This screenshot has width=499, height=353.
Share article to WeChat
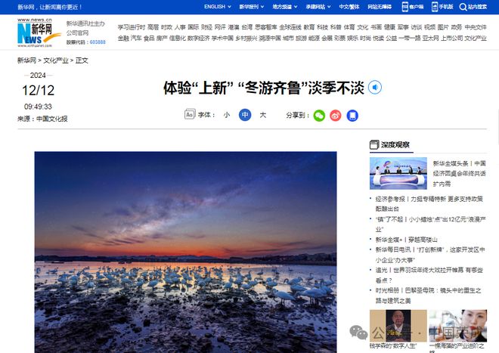coord(319,116)
